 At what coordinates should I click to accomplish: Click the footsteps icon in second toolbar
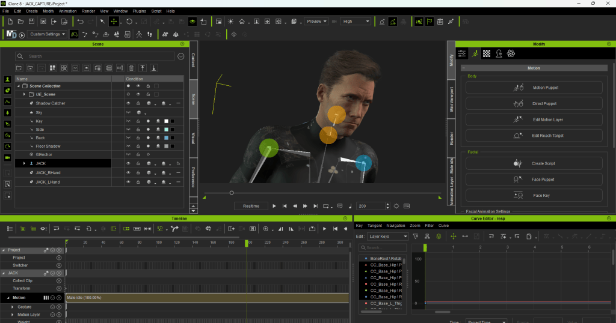pyautogui.click(x=150, y=34)
